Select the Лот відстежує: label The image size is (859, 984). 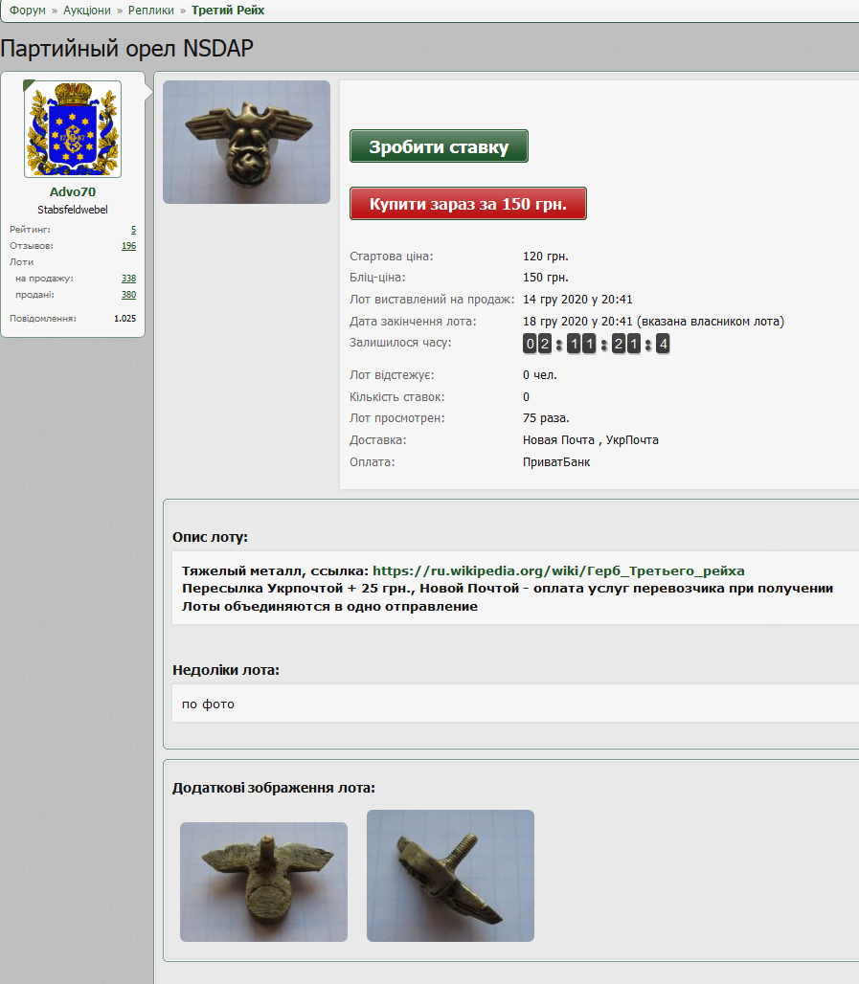click(392, 374)
